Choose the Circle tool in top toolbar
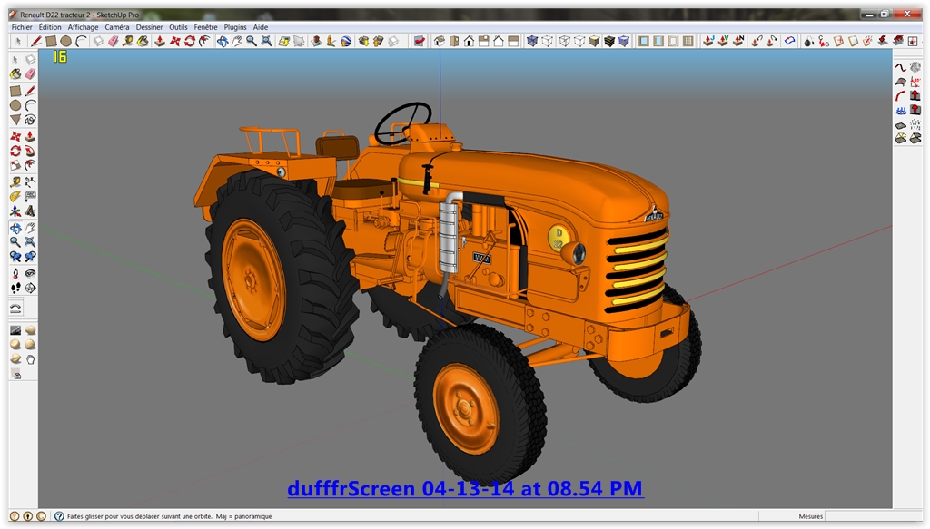This screenshot has width=930, height=529. tap(65, 41)
